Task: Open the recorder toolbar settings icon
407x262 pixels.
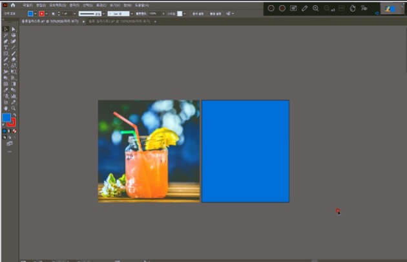Action: click(364, 8)
